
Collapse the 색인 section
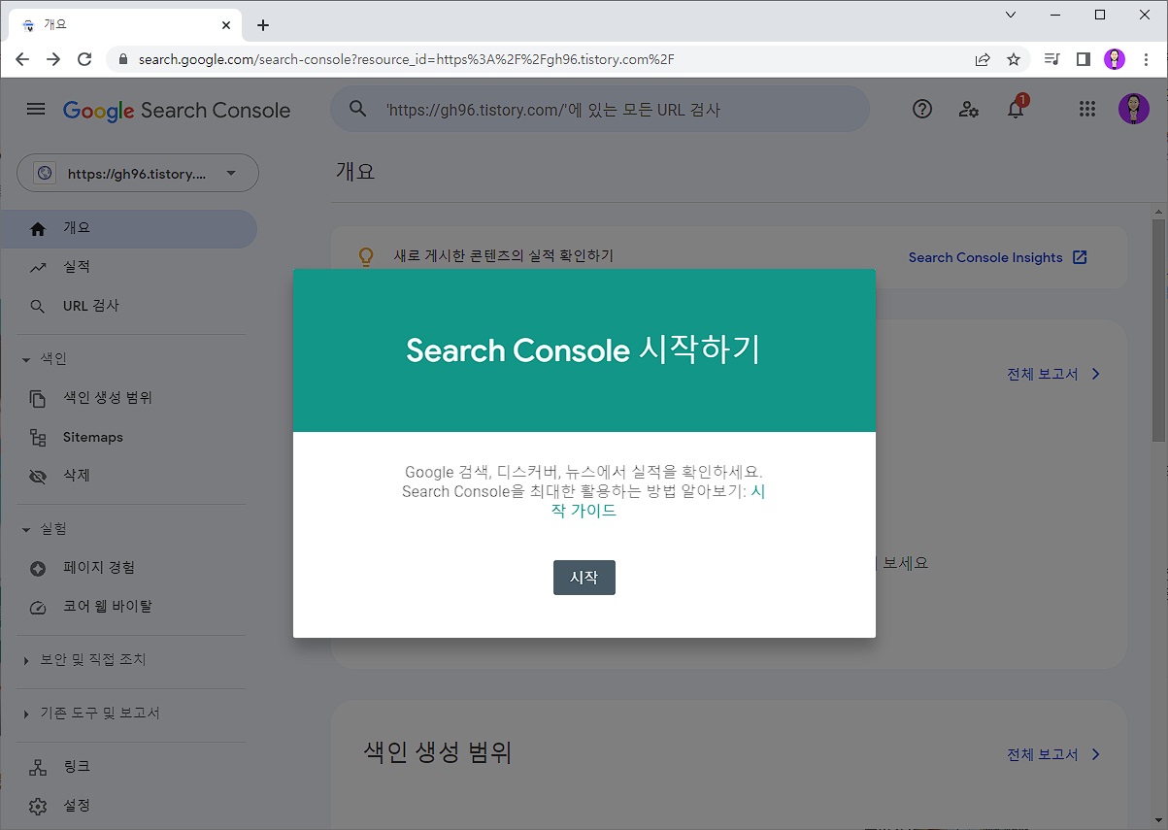coord(26,359)
